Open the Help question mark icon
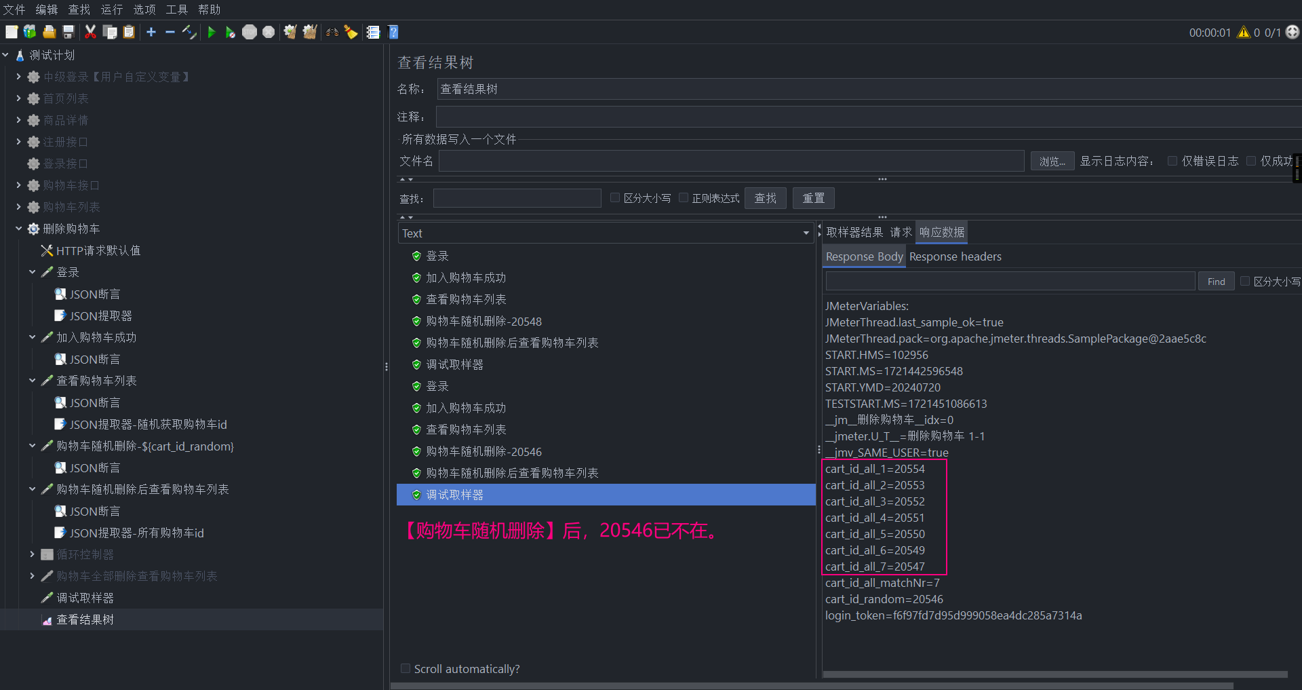The height and width of the screenshot is (690, 1302). pyautogui.click(x=393, y=32)
